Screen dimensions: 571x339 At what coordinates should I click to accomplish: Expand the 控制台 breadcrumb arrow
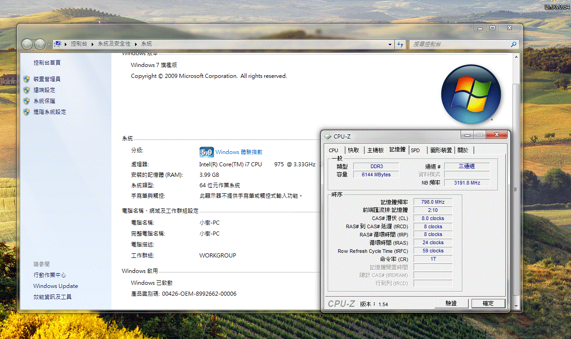(93, 44)
